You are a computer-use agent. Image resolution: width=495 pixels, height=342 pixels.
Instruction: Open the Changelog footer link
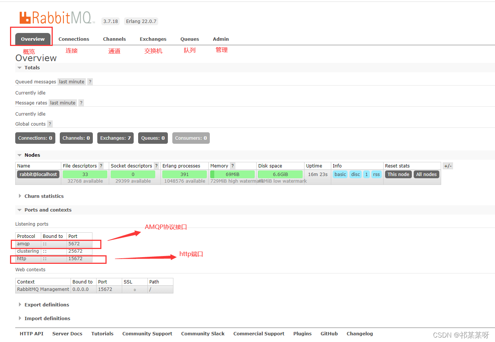359,334
